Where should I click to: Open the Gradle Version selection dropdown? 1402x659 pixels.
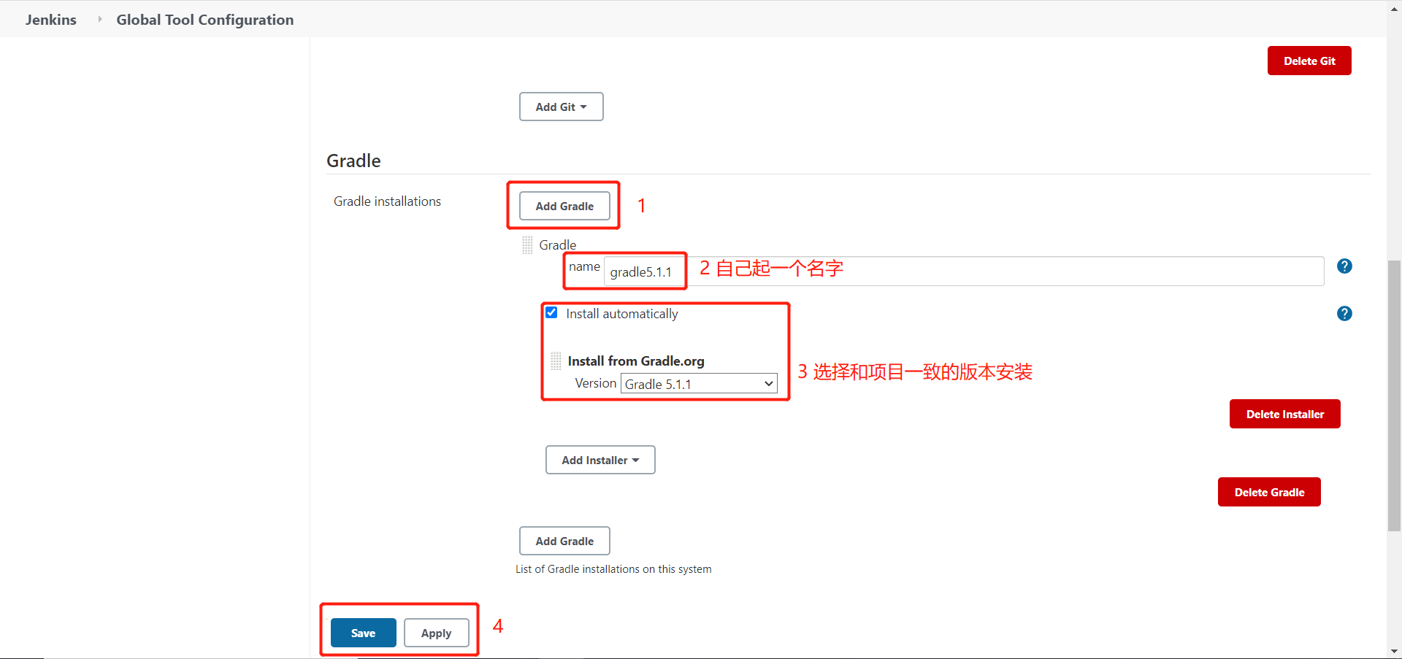tap(697, 383)
